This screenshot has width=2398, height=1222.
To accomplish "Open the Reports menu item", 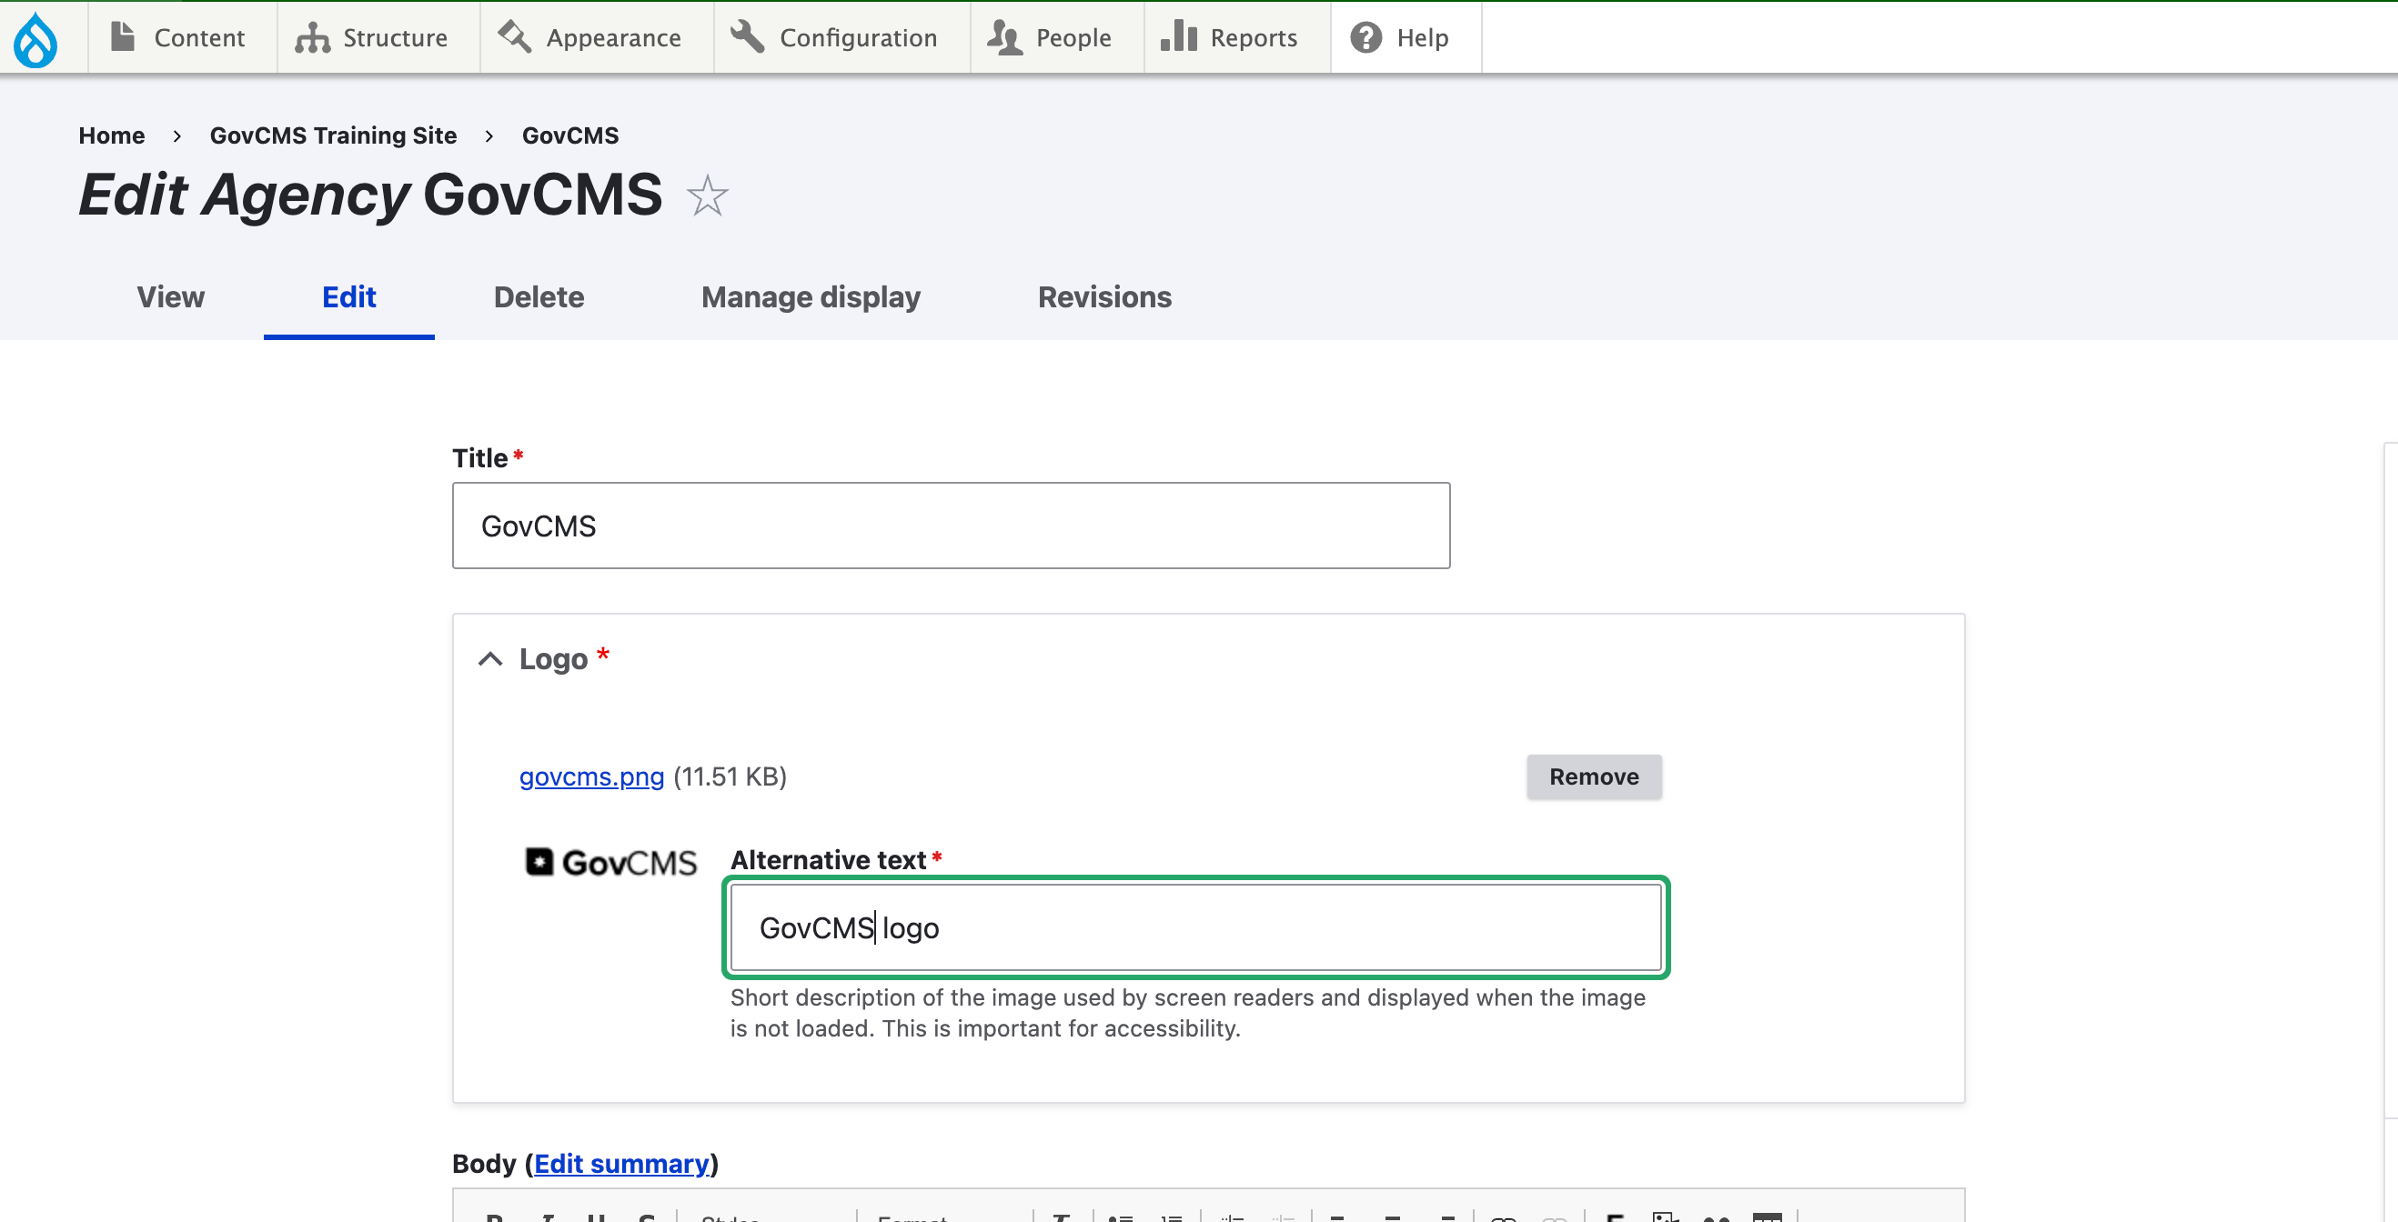I will click(x=1230, y=38).
